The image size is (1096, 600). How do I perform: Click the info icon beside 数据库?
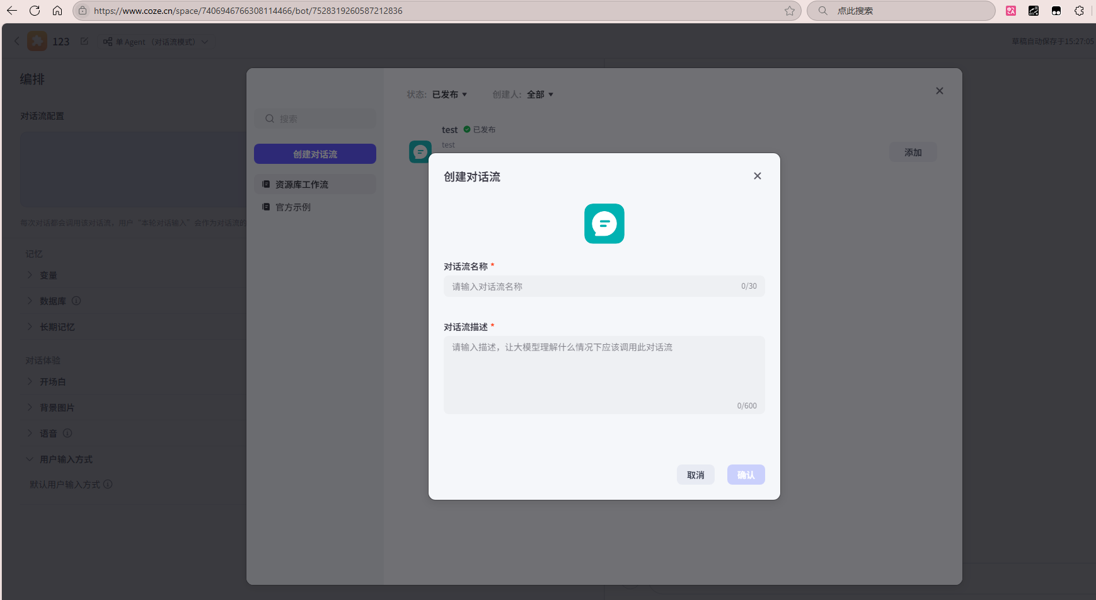pos(76,301)
